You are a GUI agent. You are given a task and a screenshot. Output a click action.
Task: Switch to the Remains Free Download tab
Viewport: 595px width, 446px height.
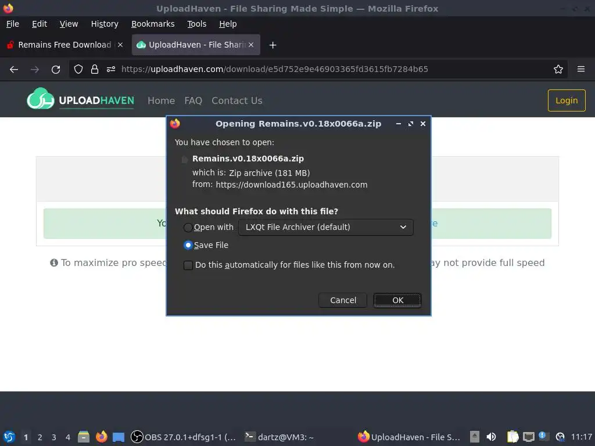click(64, 45)
